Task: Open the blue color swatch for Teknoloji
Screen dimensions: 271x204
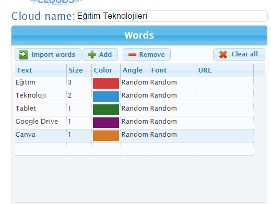Action: tap(106, 97)
